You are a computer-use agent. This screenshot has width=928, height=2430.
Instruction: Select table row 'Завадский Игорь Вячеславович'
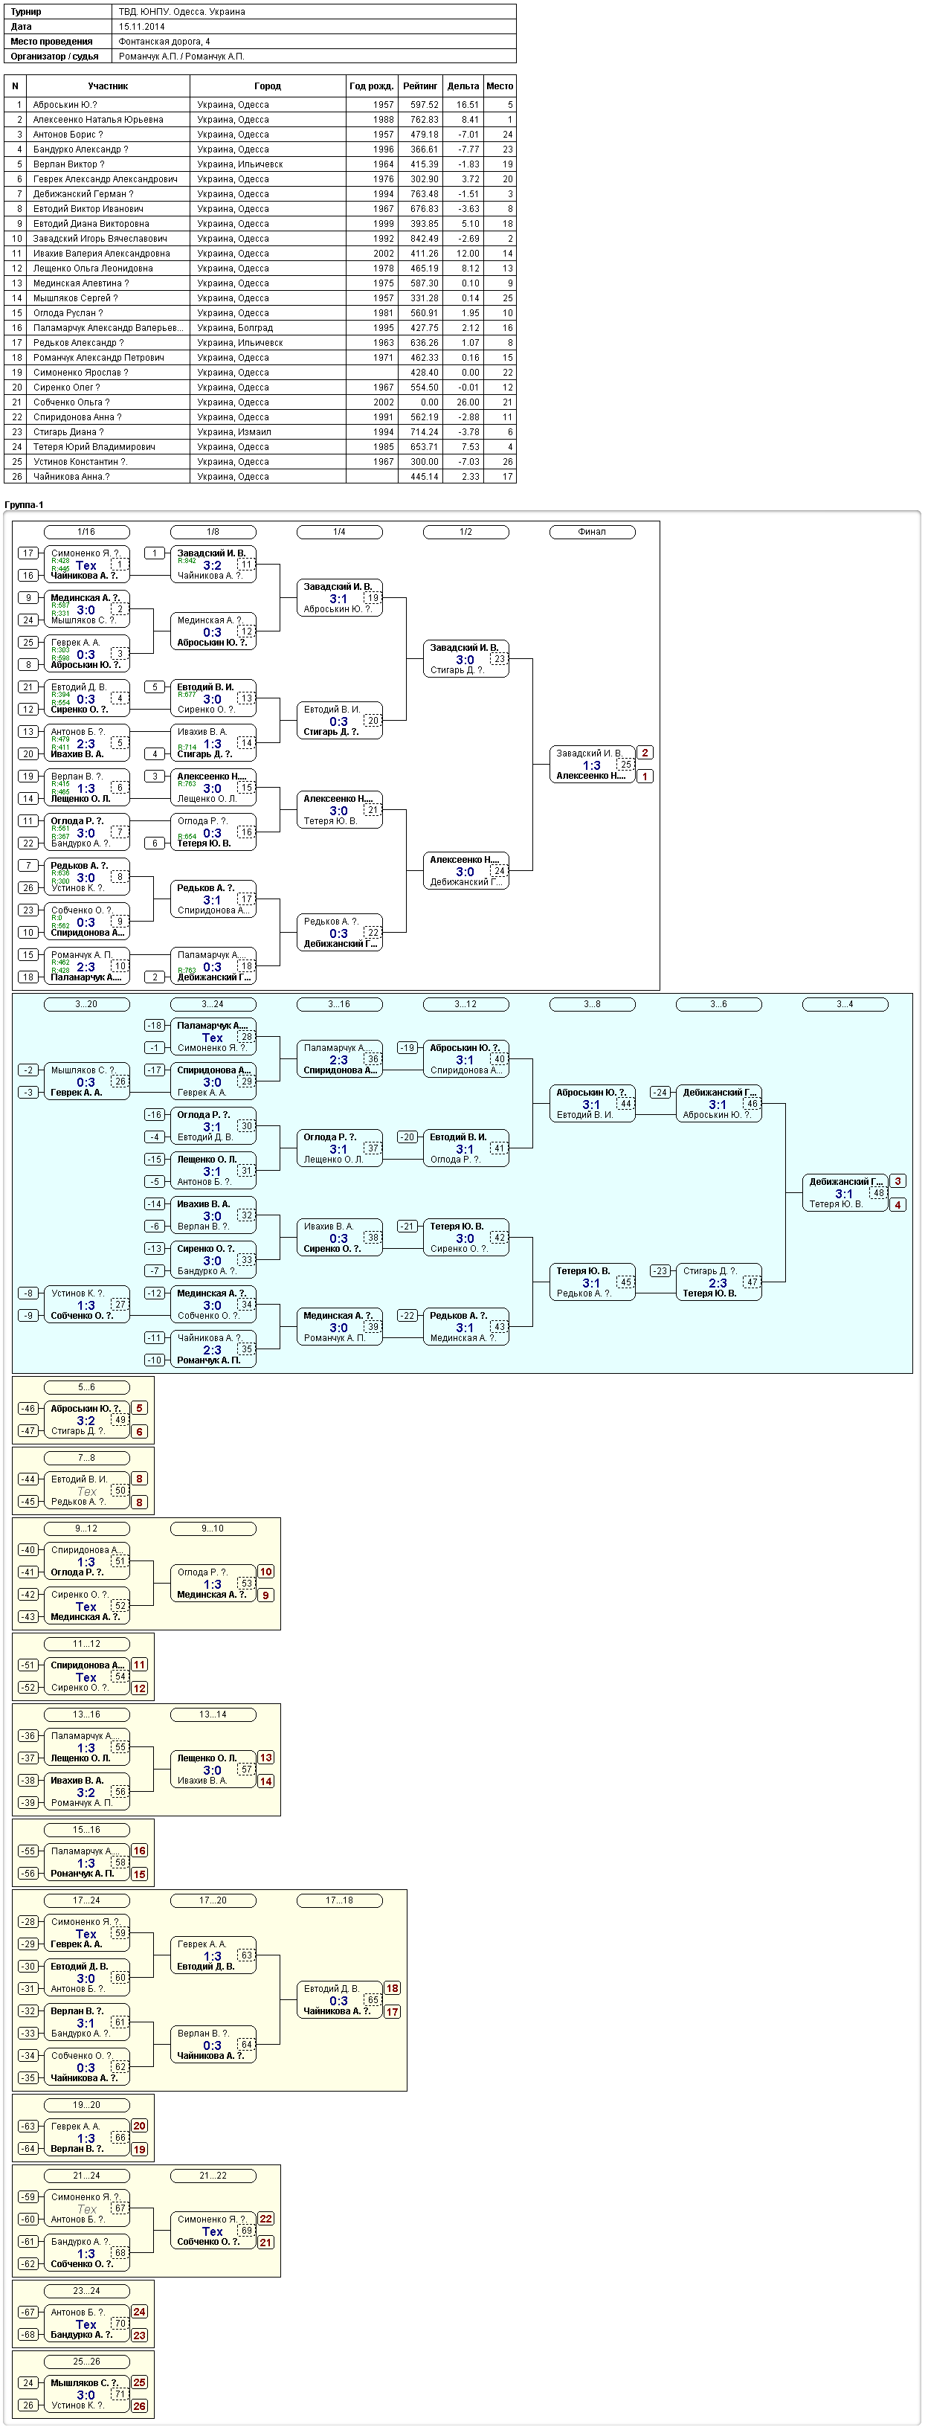click(260, 239)
